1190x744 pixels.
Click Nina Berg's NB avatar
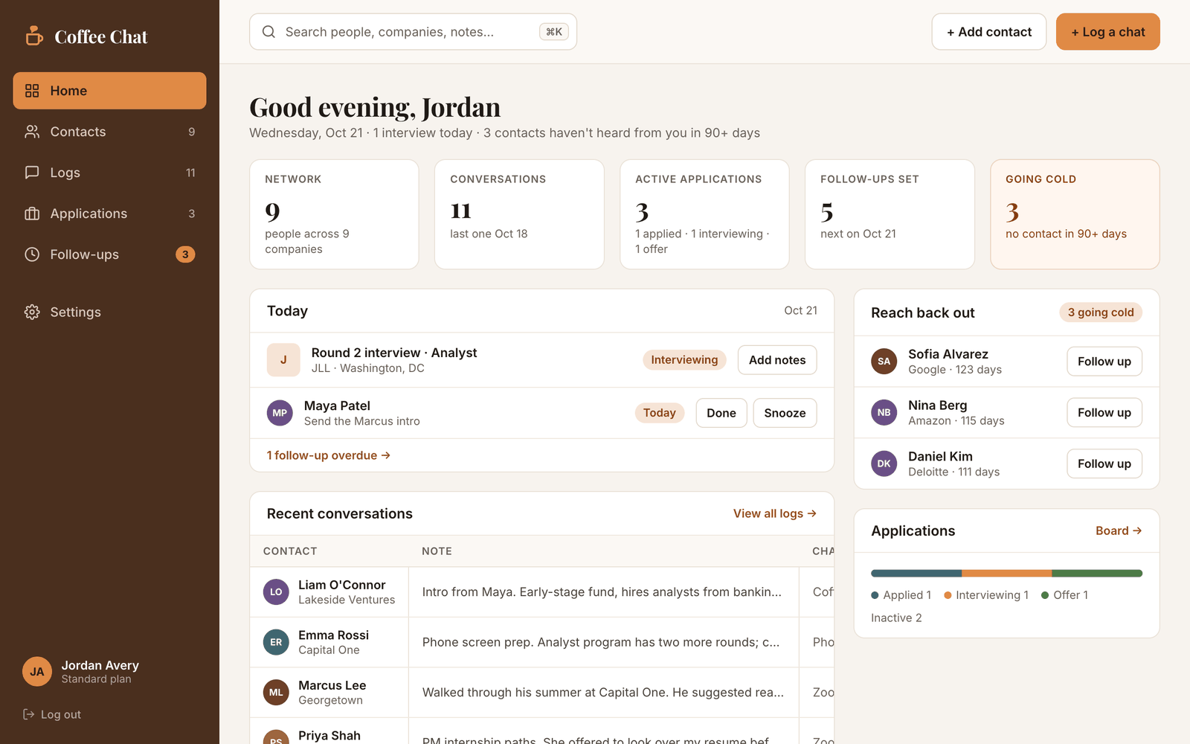tap(884, 412)
